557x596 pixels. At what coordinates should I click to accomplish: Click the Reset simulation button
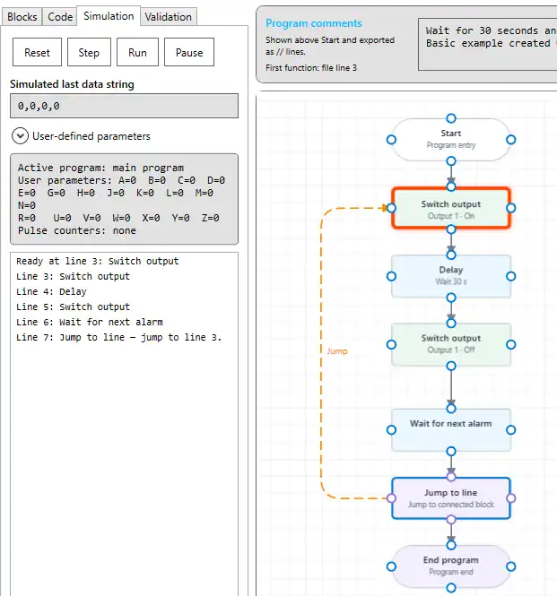37,52
